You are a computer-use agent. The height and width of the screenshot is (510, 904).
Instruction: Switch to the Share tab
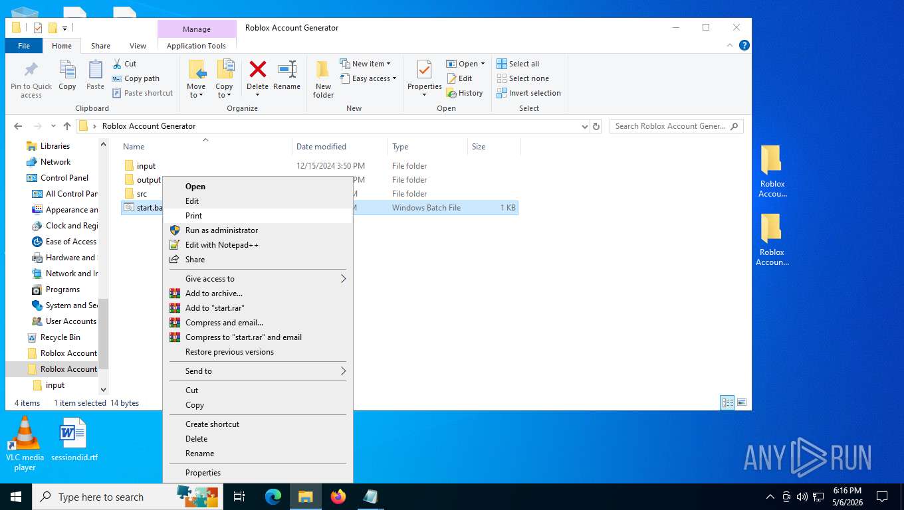[x=100, y=46]
